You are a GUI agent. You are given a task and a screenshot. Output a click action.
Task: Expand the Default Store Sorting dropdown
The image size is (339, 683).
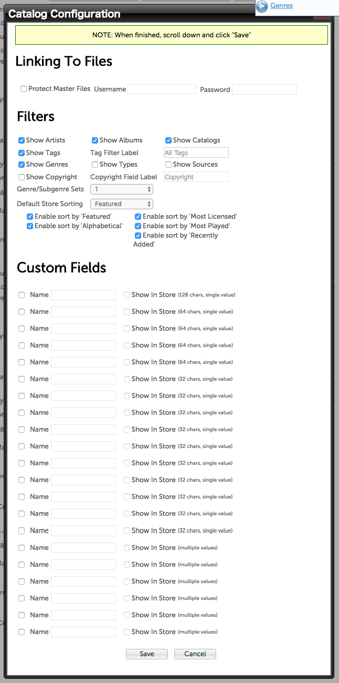click(122, 204)
